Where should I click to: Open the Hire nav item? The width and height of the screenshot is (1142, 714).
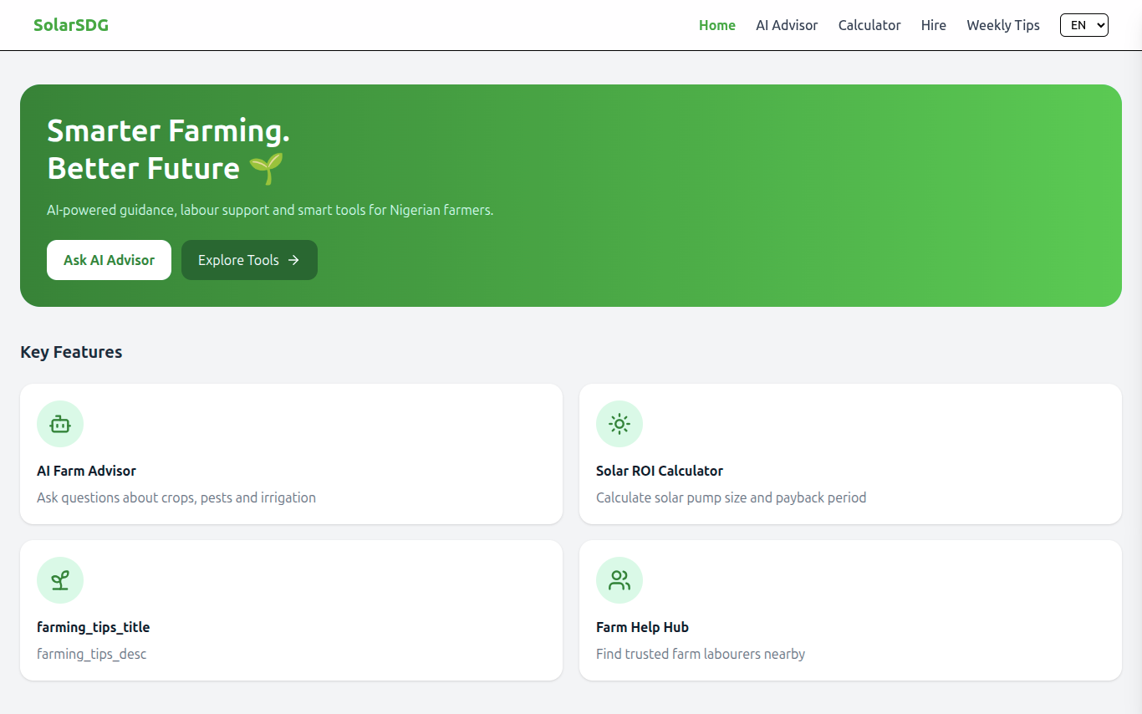(x=934, y=25)
